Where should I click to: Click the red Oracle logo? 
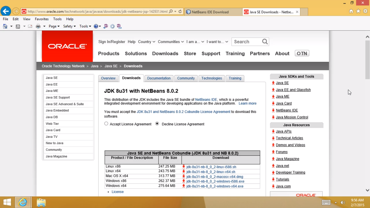tap(67, 46)
